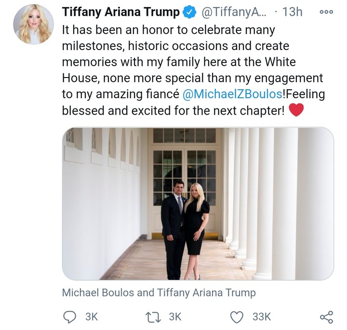Like the tweet with the heart outline icon
The height and width of the screenshot is (330, 347).
click(236, 316)
